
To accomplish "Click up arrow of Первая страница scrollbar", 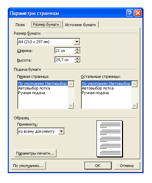I will (71, 84).
